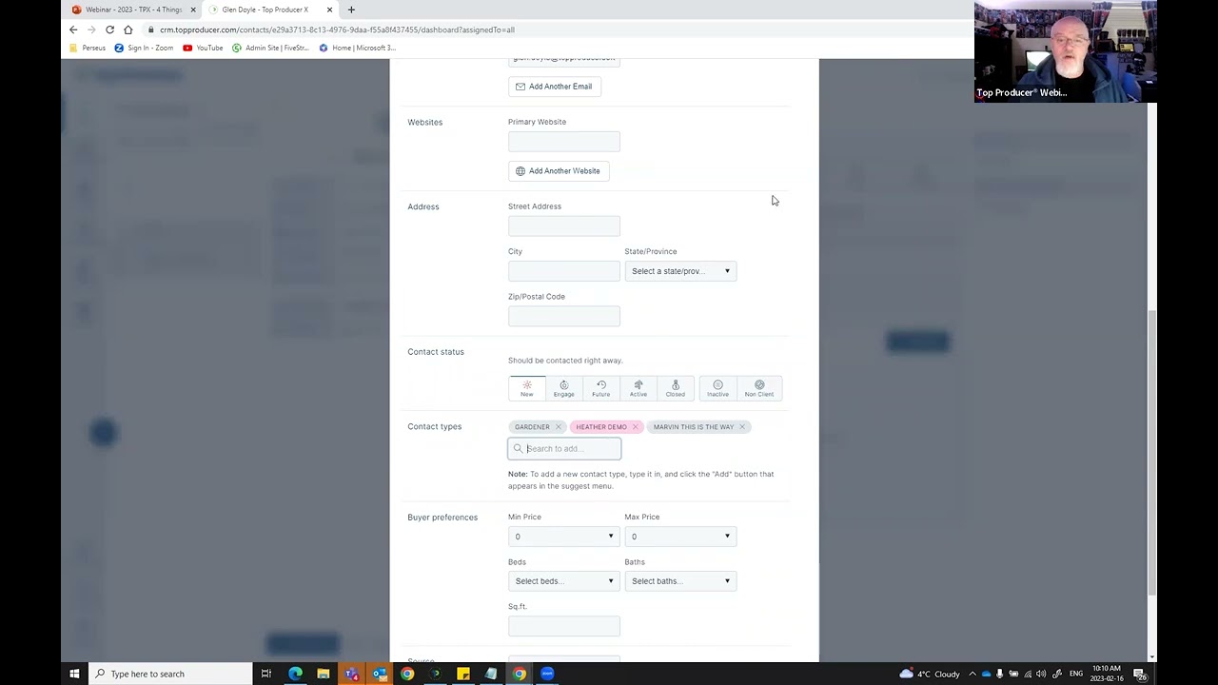Image resolution: width=1218 pixels, height=685 pixels.
Task: Click the Top Producer webinar video thumbnail
Action: (x=1066, y=51)
